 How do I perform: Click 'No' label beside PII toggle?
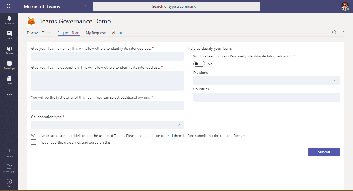tap(210, 64)
